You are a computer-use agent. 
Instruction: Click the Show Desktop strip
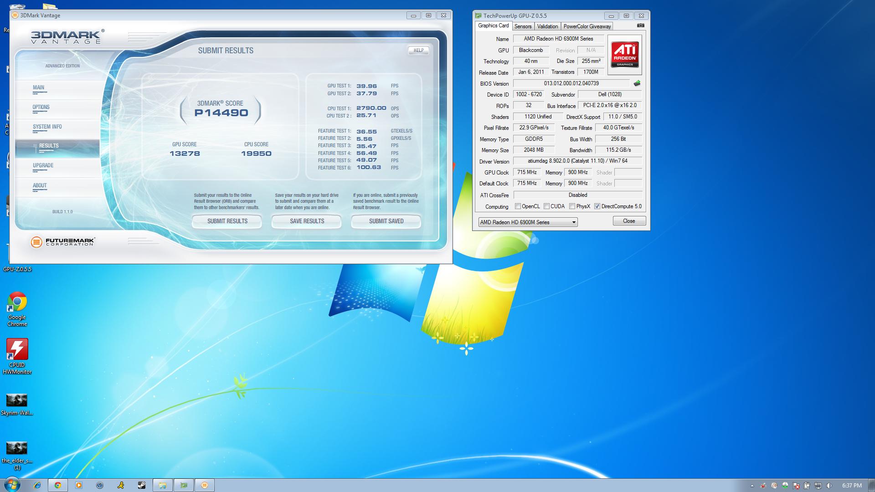(x=871, y=485)
